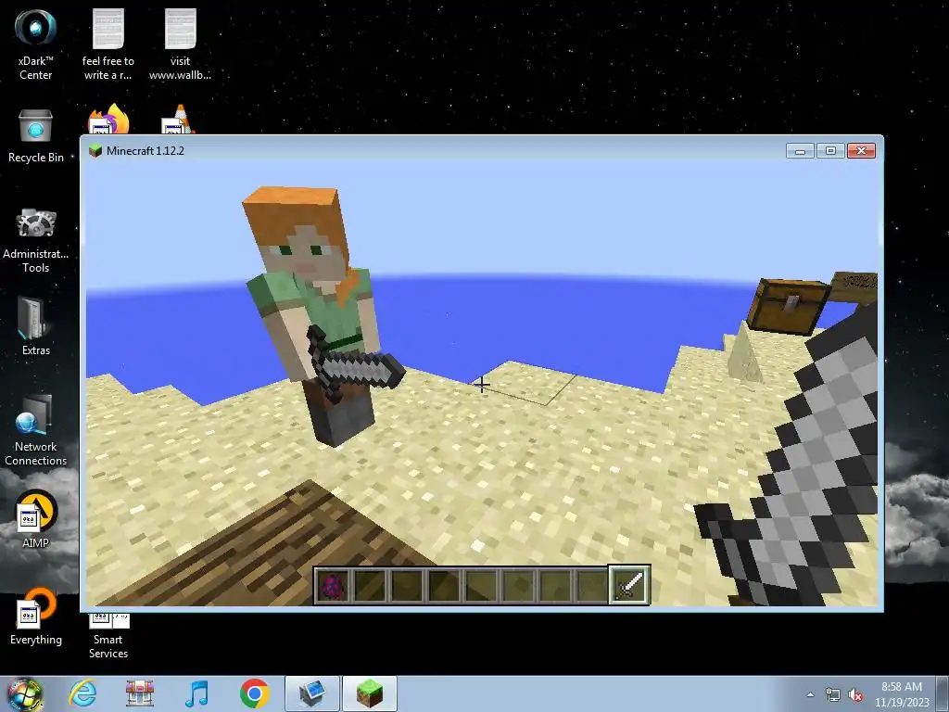Open the Extras desktop folder
The image size is (949, 712).
tap(36, 325)
